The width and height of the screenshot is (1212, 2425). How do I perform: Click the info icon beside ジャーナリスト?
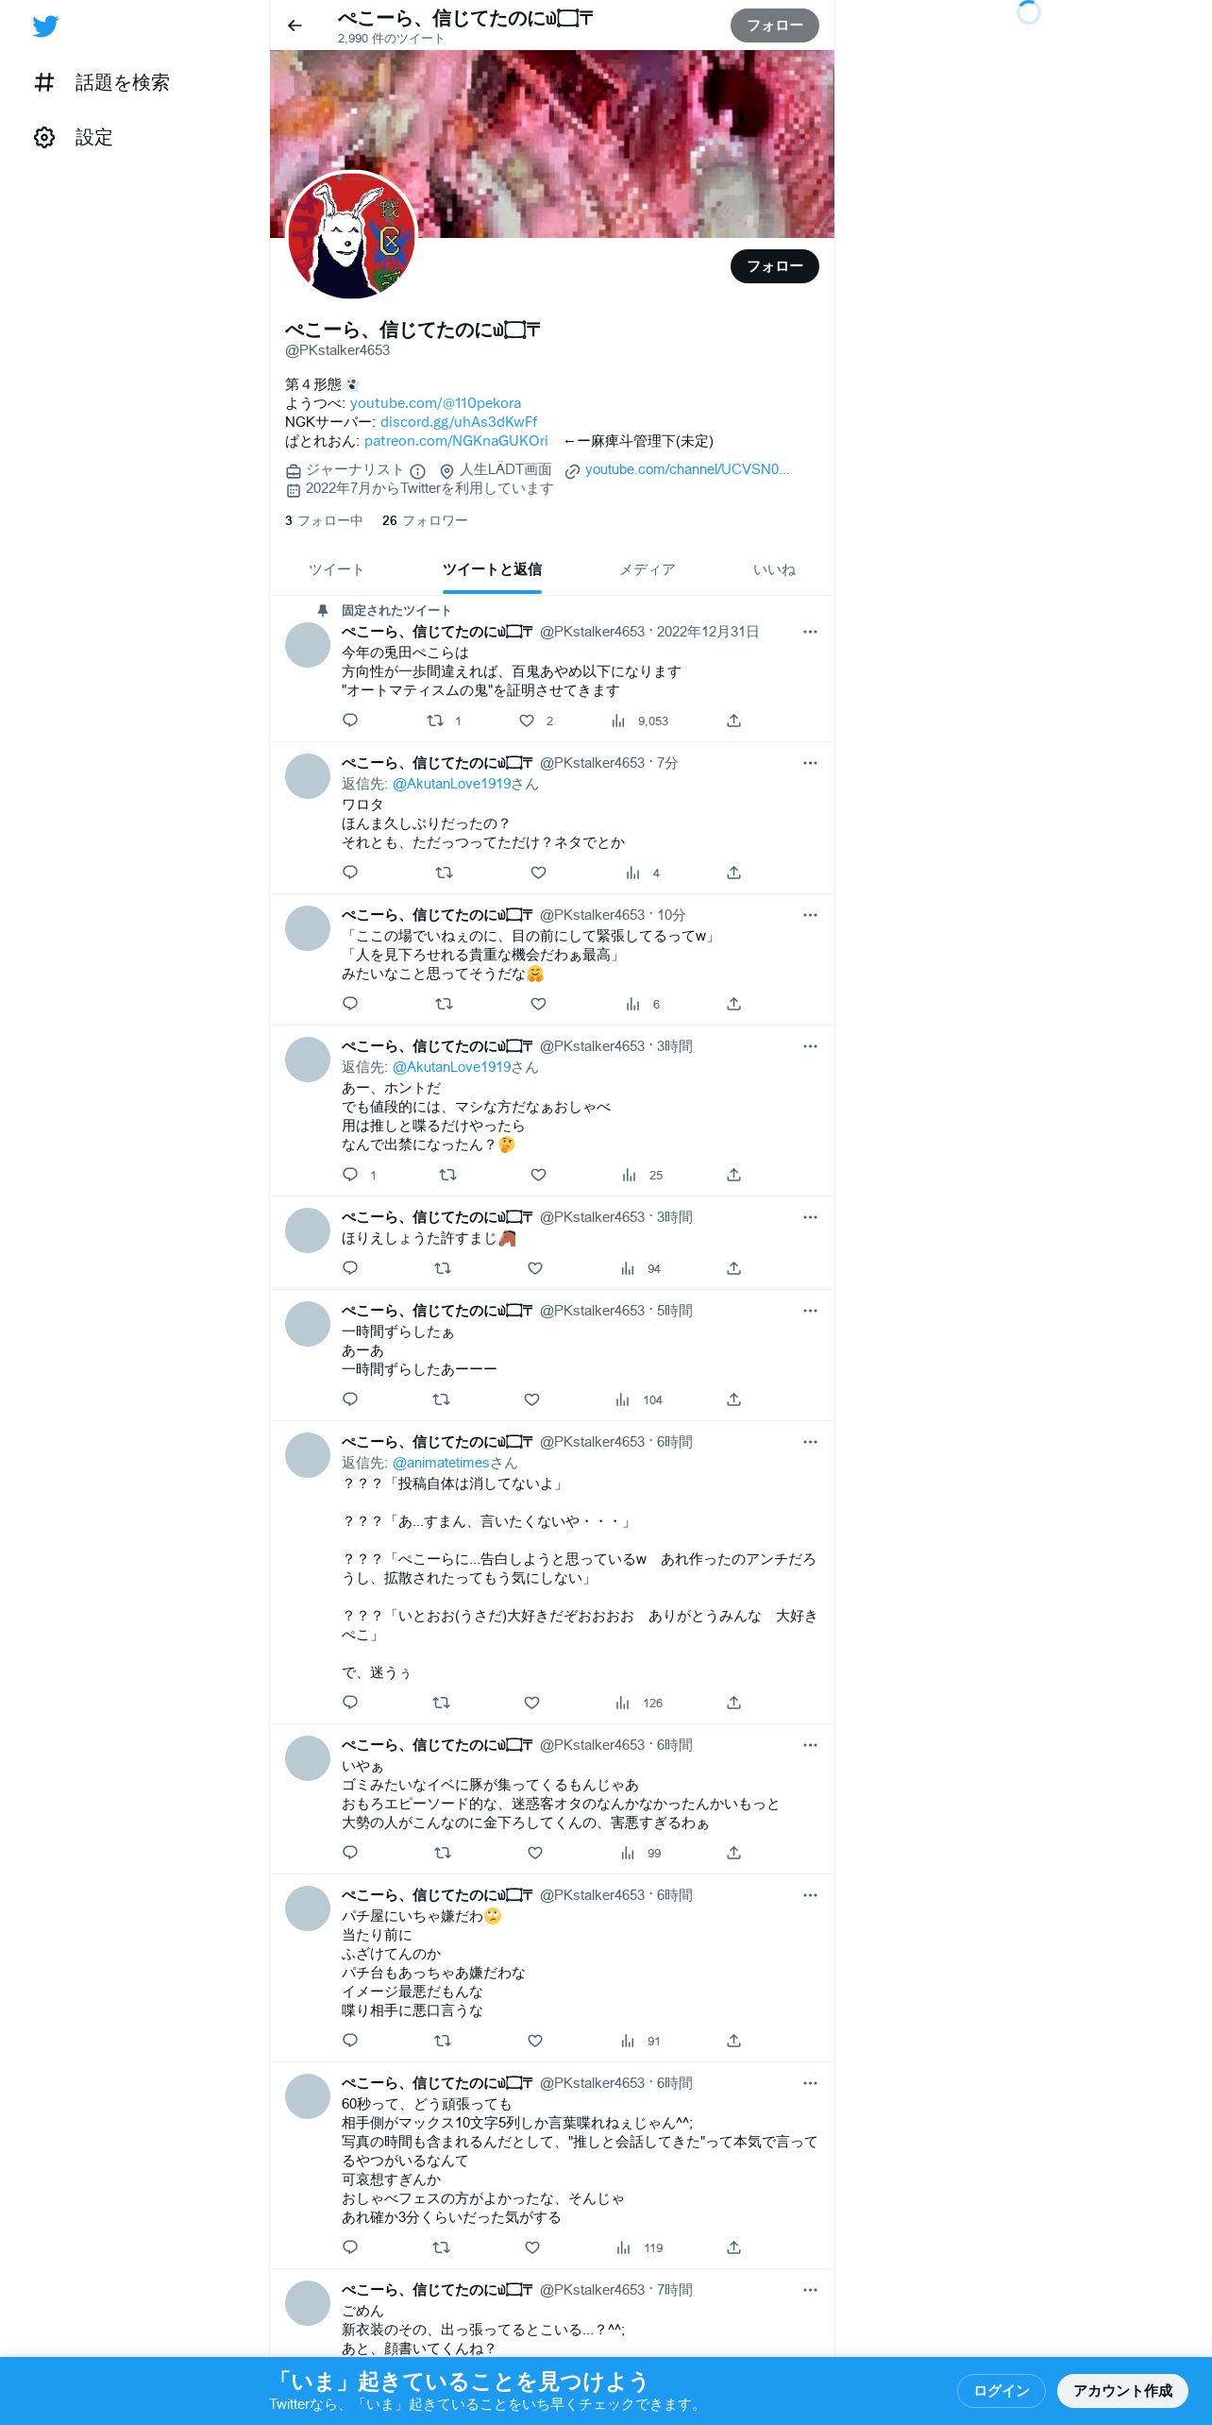(417, 470)
